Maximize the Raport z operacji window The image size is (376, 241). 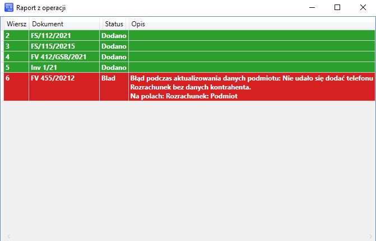pos(337,8)
